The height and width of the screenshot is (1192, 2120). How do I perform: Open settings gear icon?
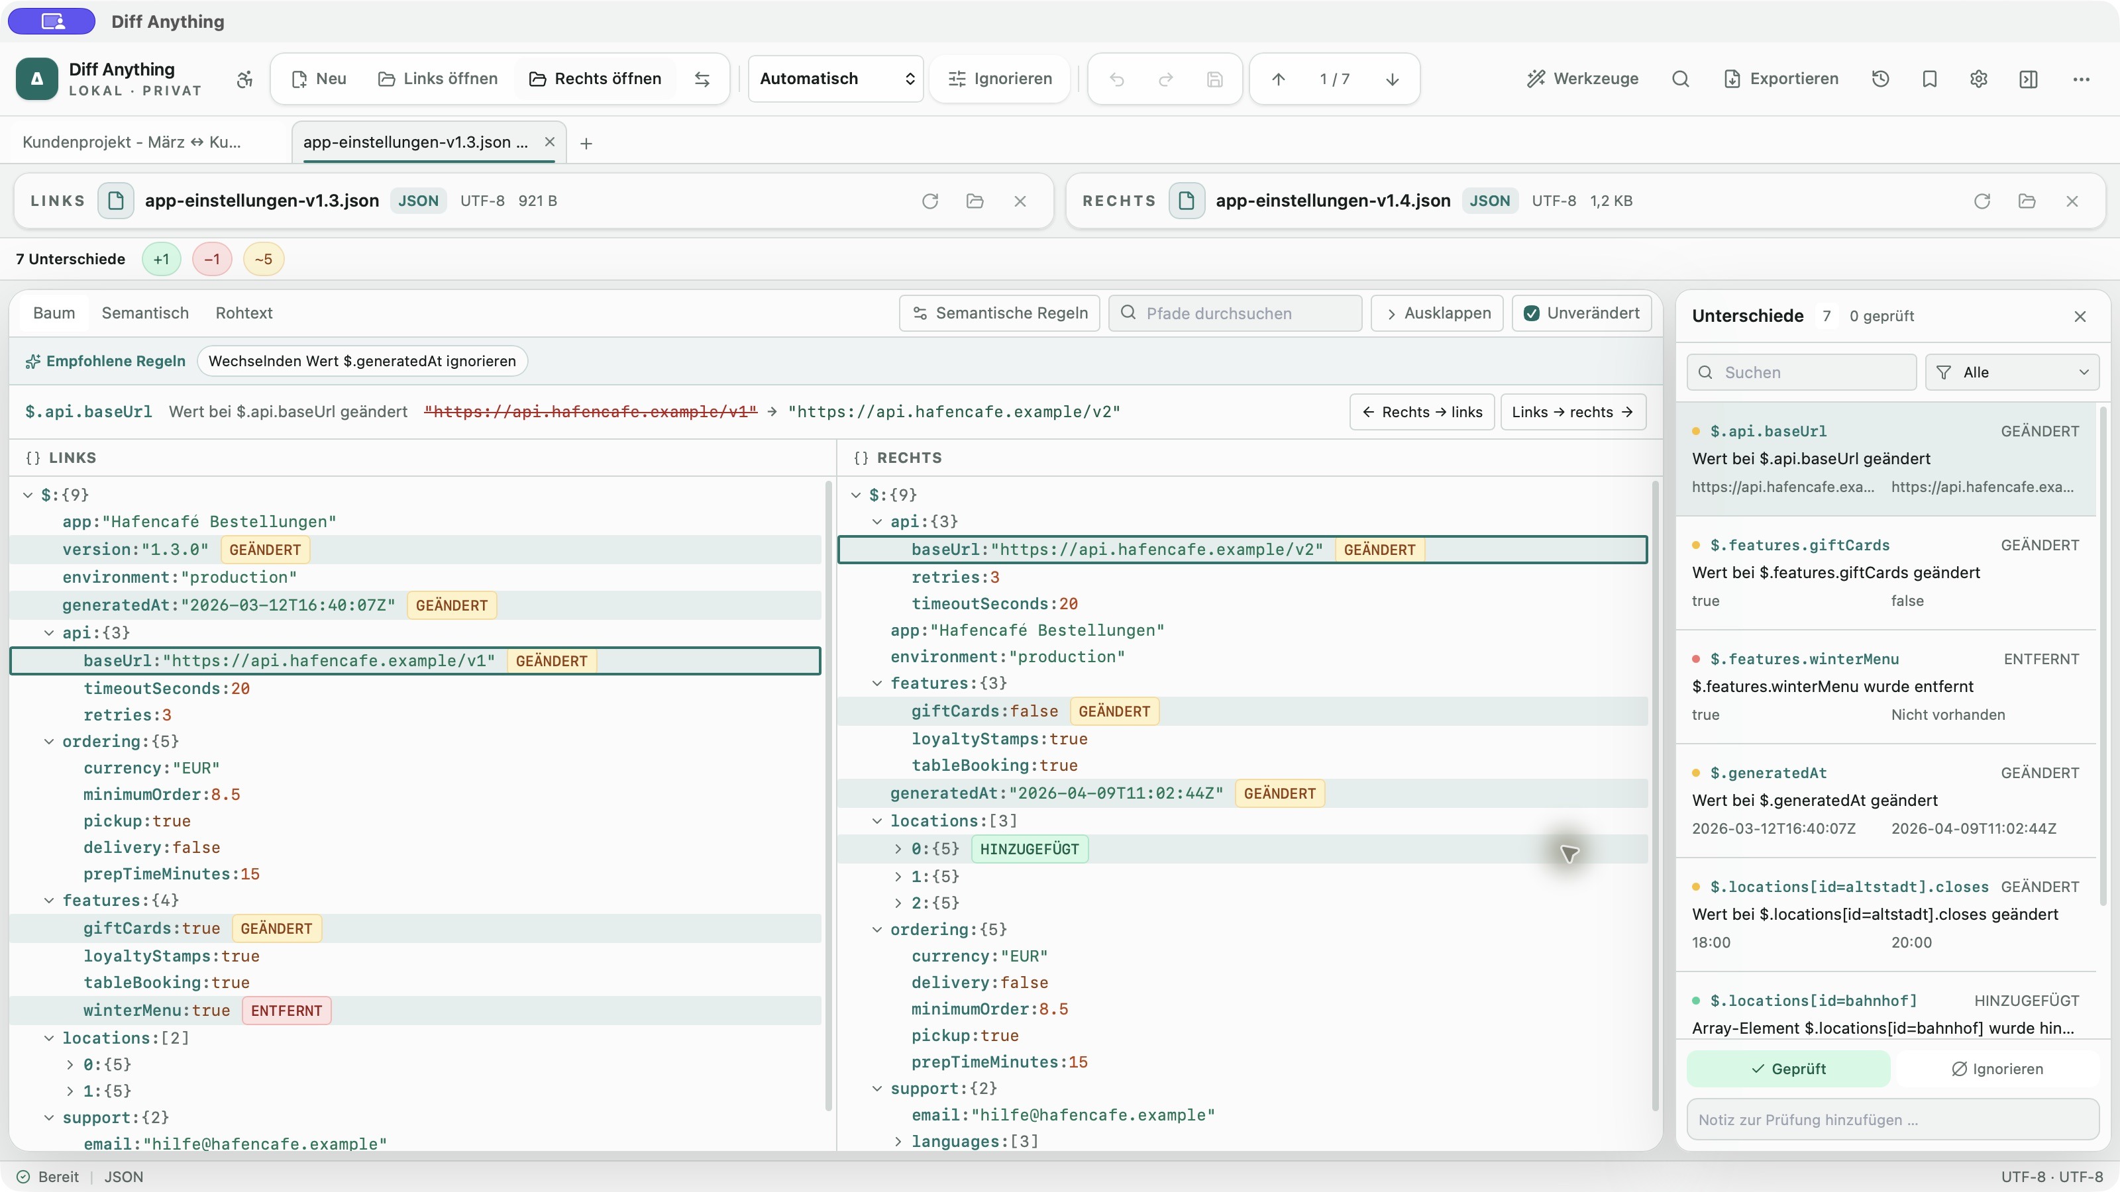tap(1980, 79)
